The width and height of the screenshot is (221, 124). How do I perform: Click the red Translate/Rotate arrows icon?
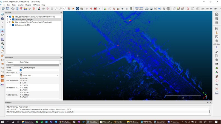[91, 9]
